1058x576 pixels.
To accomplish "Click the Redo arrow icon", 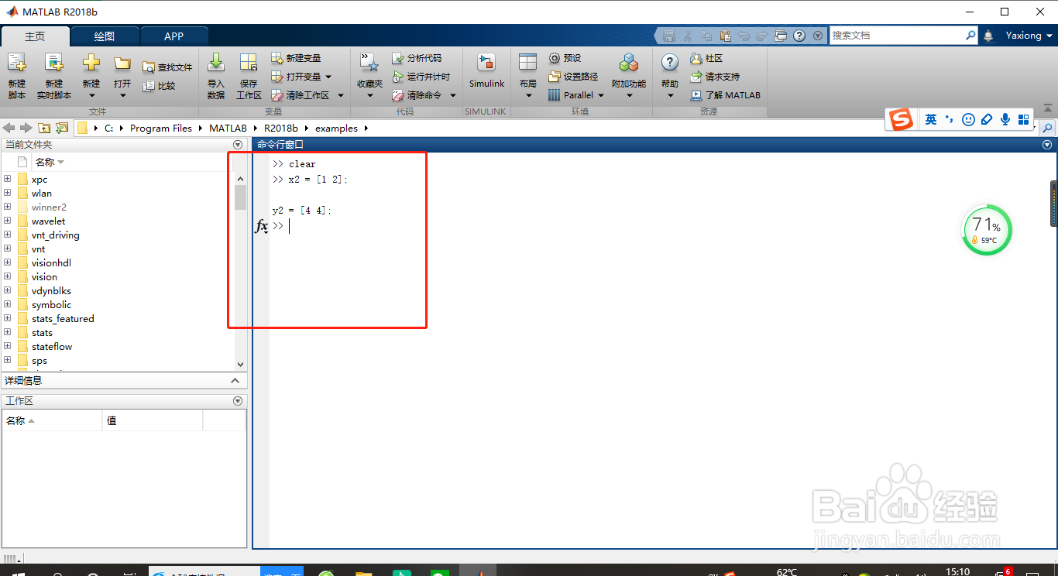I will (x=761, y=36).
